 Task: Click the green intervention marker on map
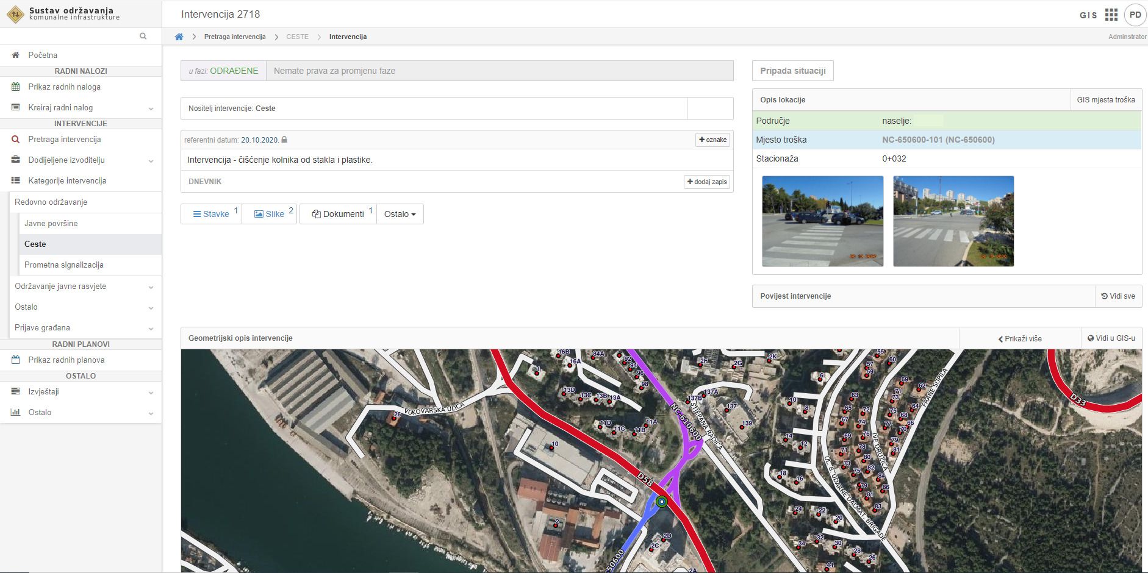tap(662, 502)
